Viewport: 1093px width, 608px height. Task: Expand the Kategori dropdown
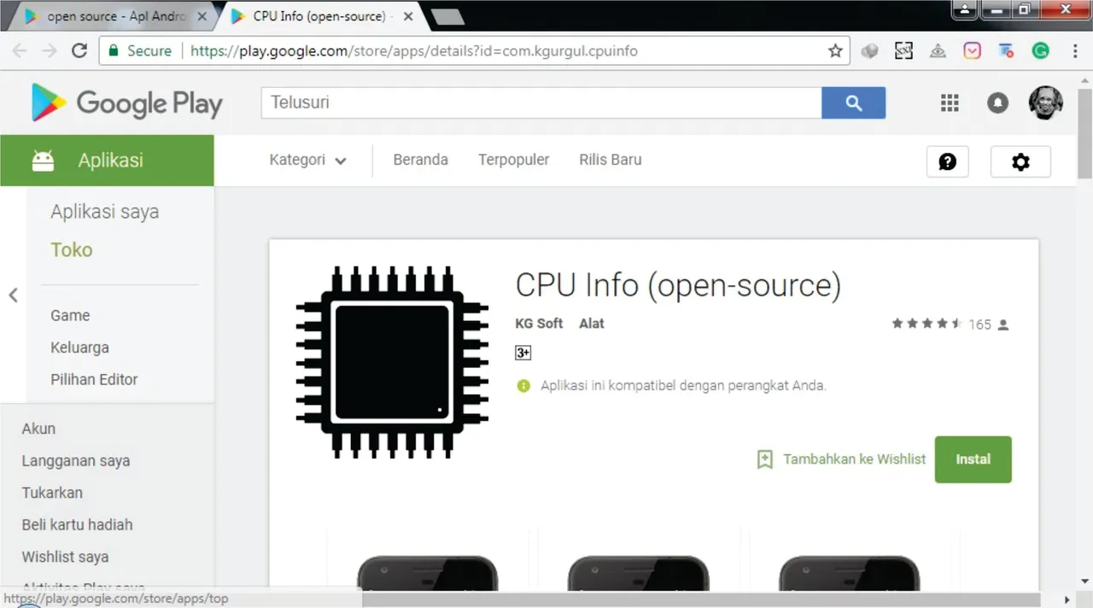[x=307, y=160]
